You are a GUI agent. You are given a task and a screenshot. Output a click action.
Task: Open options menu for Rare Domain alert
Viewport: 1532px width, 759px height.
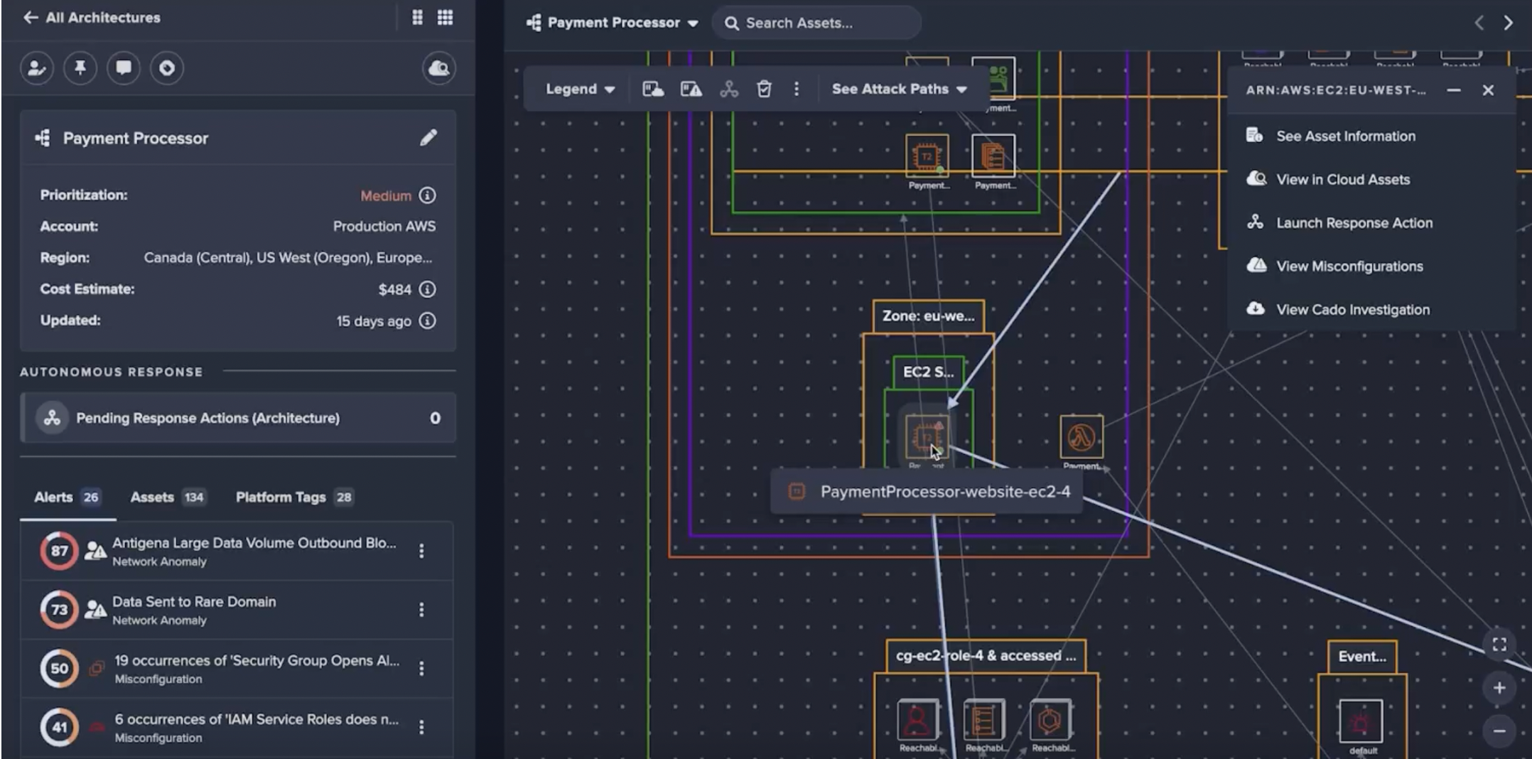click(421, 610)
